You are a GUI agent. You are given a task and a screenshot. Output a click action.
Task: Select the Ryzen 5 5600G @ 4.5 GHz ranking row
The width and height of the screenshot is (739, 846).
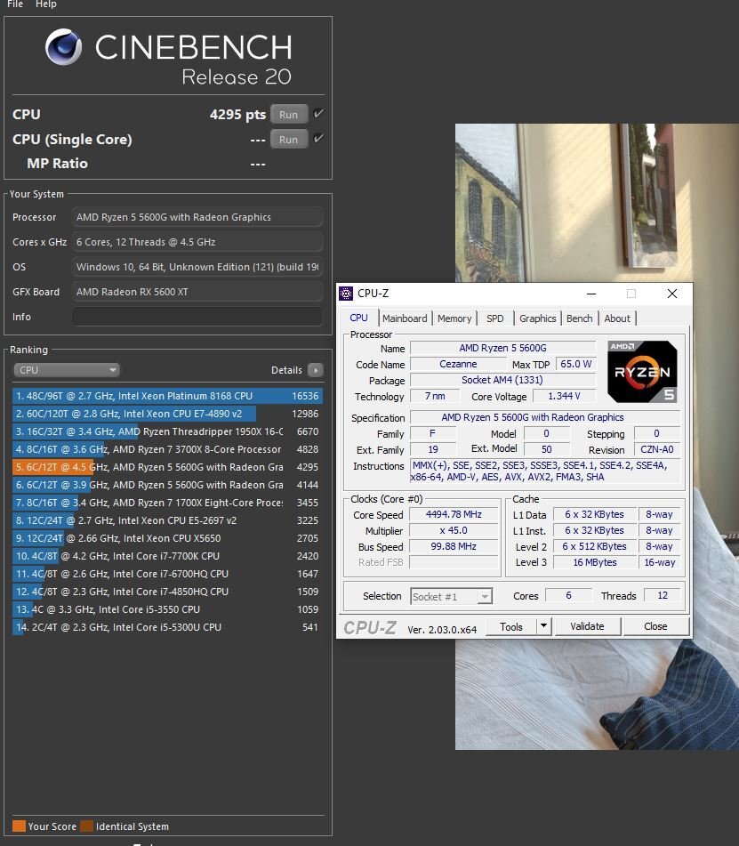[167, 467]
